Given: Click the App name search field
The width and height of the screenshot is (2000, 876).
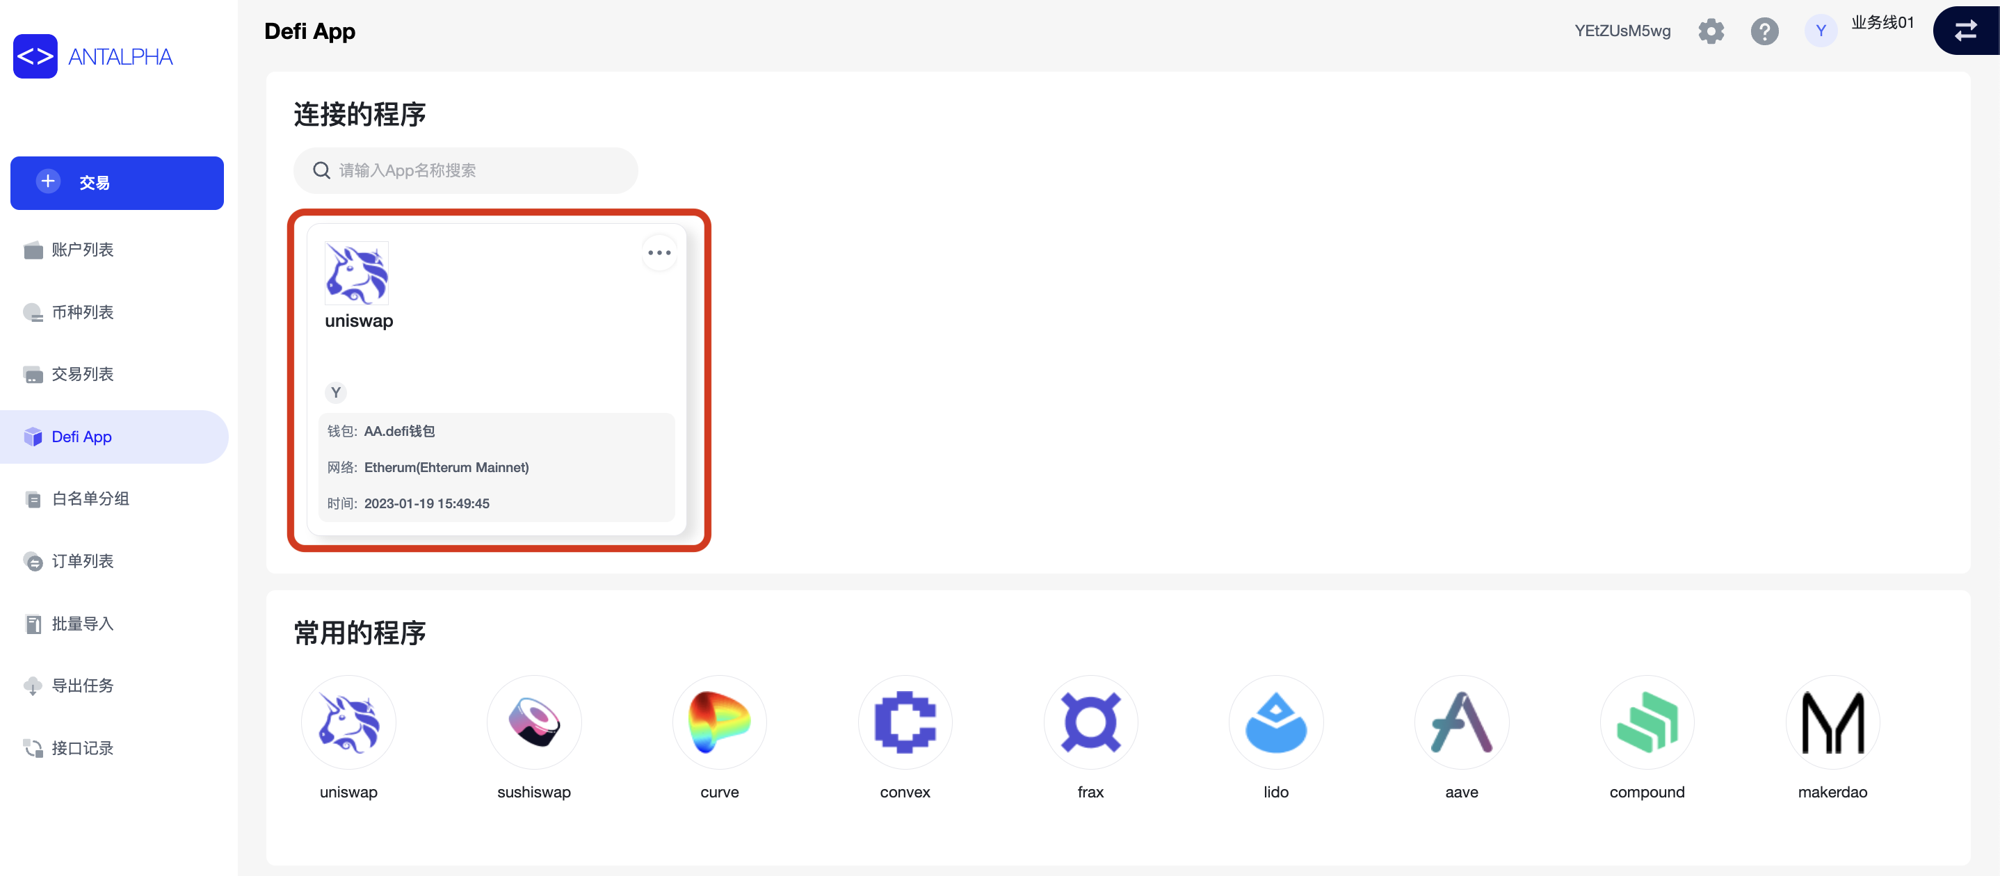Looking at the screenshot, I should point(465,171).
